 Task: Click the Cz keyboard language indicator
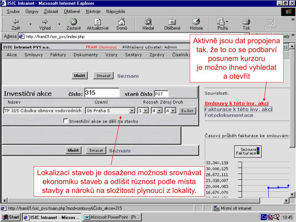(x=264, y=217)
